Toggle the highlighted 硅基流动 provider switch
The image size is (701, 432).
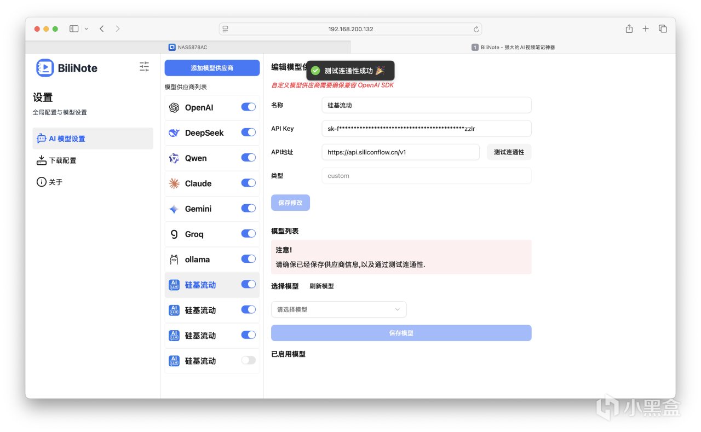click(249, 284)
